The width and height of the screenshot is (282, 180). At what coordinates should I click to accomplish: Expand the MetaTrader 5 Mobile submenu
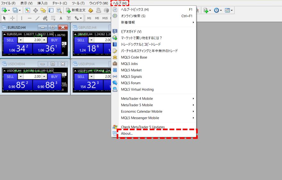(154, 105)
